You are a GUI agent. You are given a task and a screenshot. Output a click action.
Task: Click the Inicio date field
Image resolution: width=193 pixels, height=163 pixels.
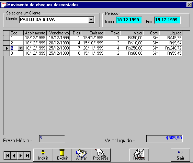(x=129, y=20)
